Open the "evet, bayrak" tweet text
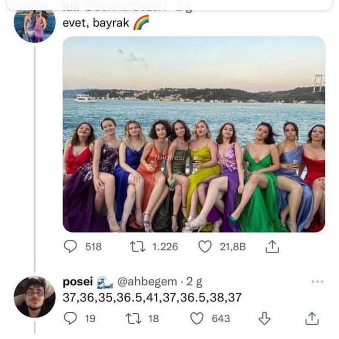 coord(96,23)
